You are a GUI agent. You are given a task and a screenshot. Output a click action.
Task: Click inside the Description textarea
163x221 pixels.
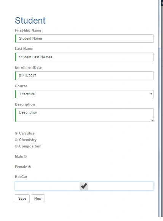84,115
